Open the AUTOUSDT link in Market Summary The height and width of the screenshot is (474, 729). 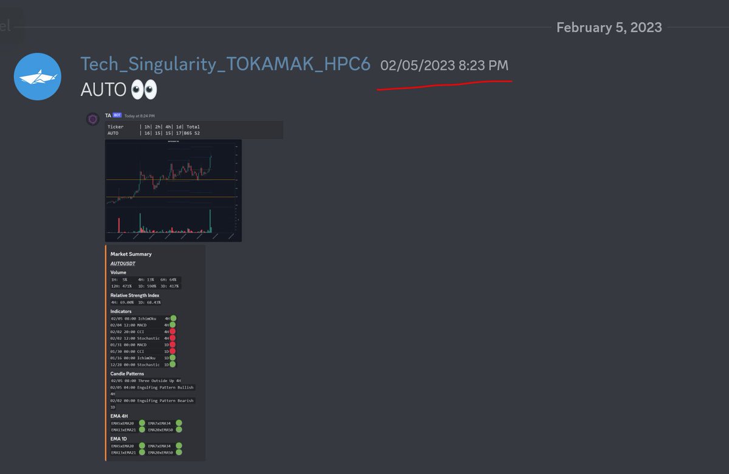click(x=123, y=264)
